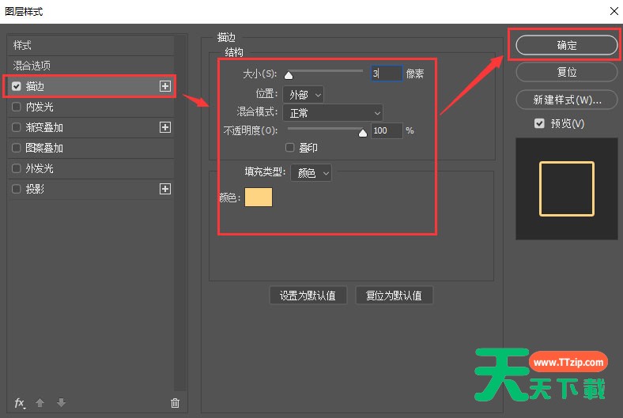Select the 内发光 style row label
Screen dimensions: 623x418
point(40,107)
